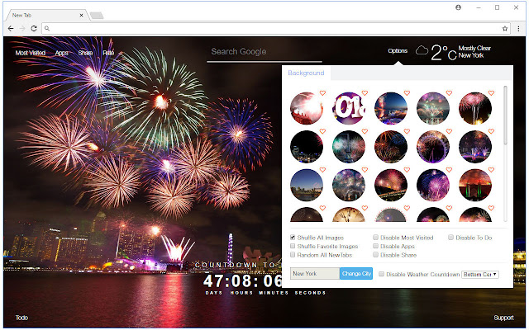Uncheck Shuffle All Images

293,238
